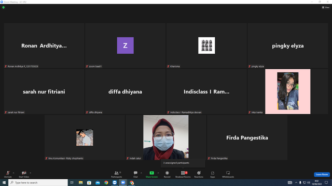The height and width of the screenshot is (186, 332).
Task: Open the Windows Start menu
Action: tap(4, 182)
